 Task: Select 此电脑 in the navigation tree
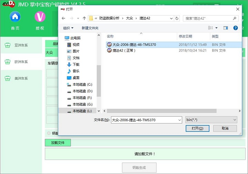pyautogui.click(x=73, y=38)
